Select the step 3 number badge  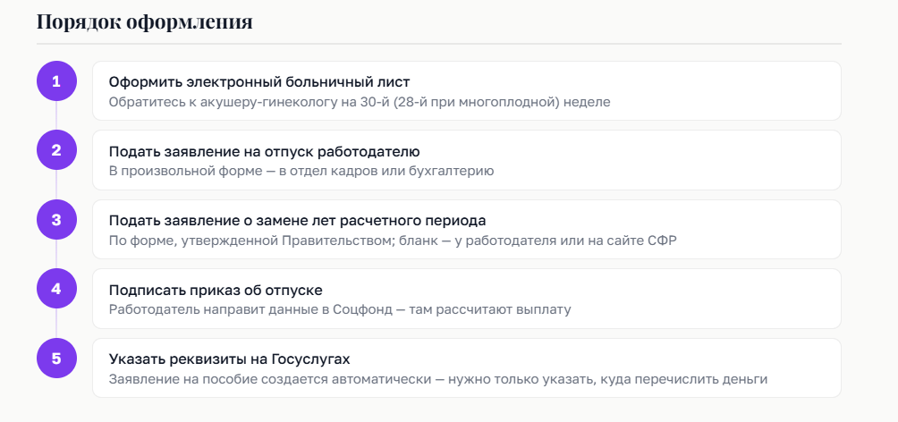tap(55, 220)
